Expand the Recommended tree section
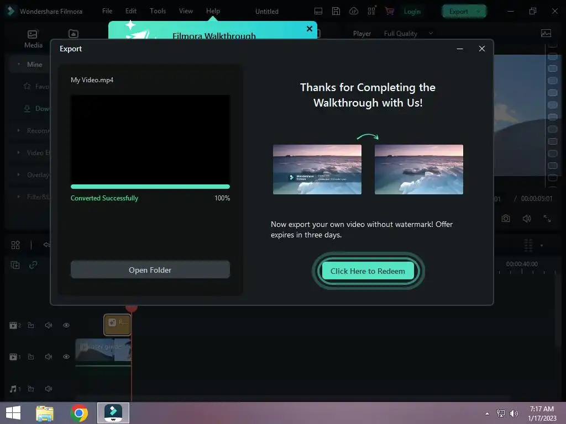The image size is (566, 424). (19, 130)
